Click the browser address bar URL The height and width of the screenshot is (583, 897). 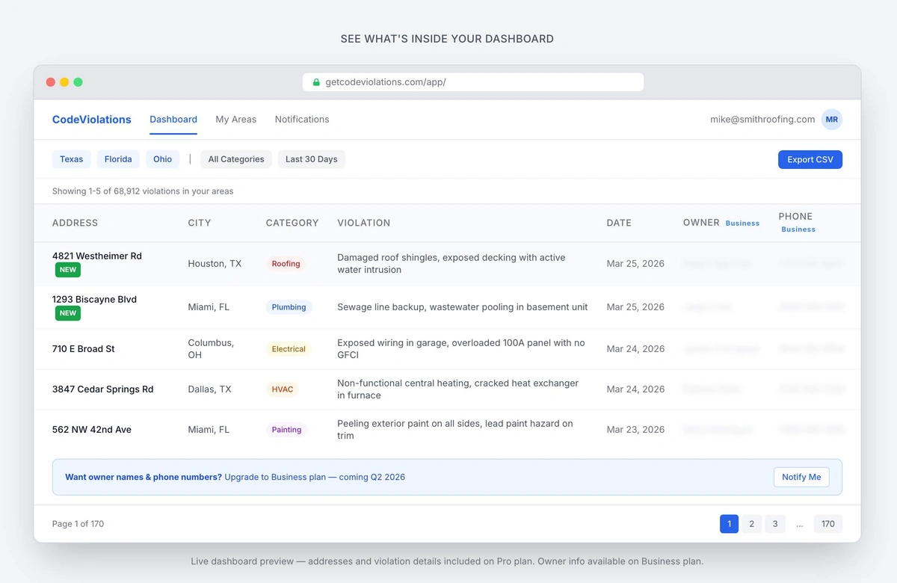tap(389, 81)
